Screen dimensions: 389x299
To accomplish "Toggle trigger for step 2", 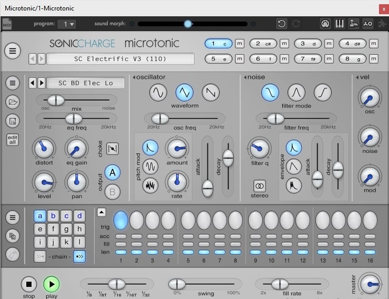I will 137,220.
